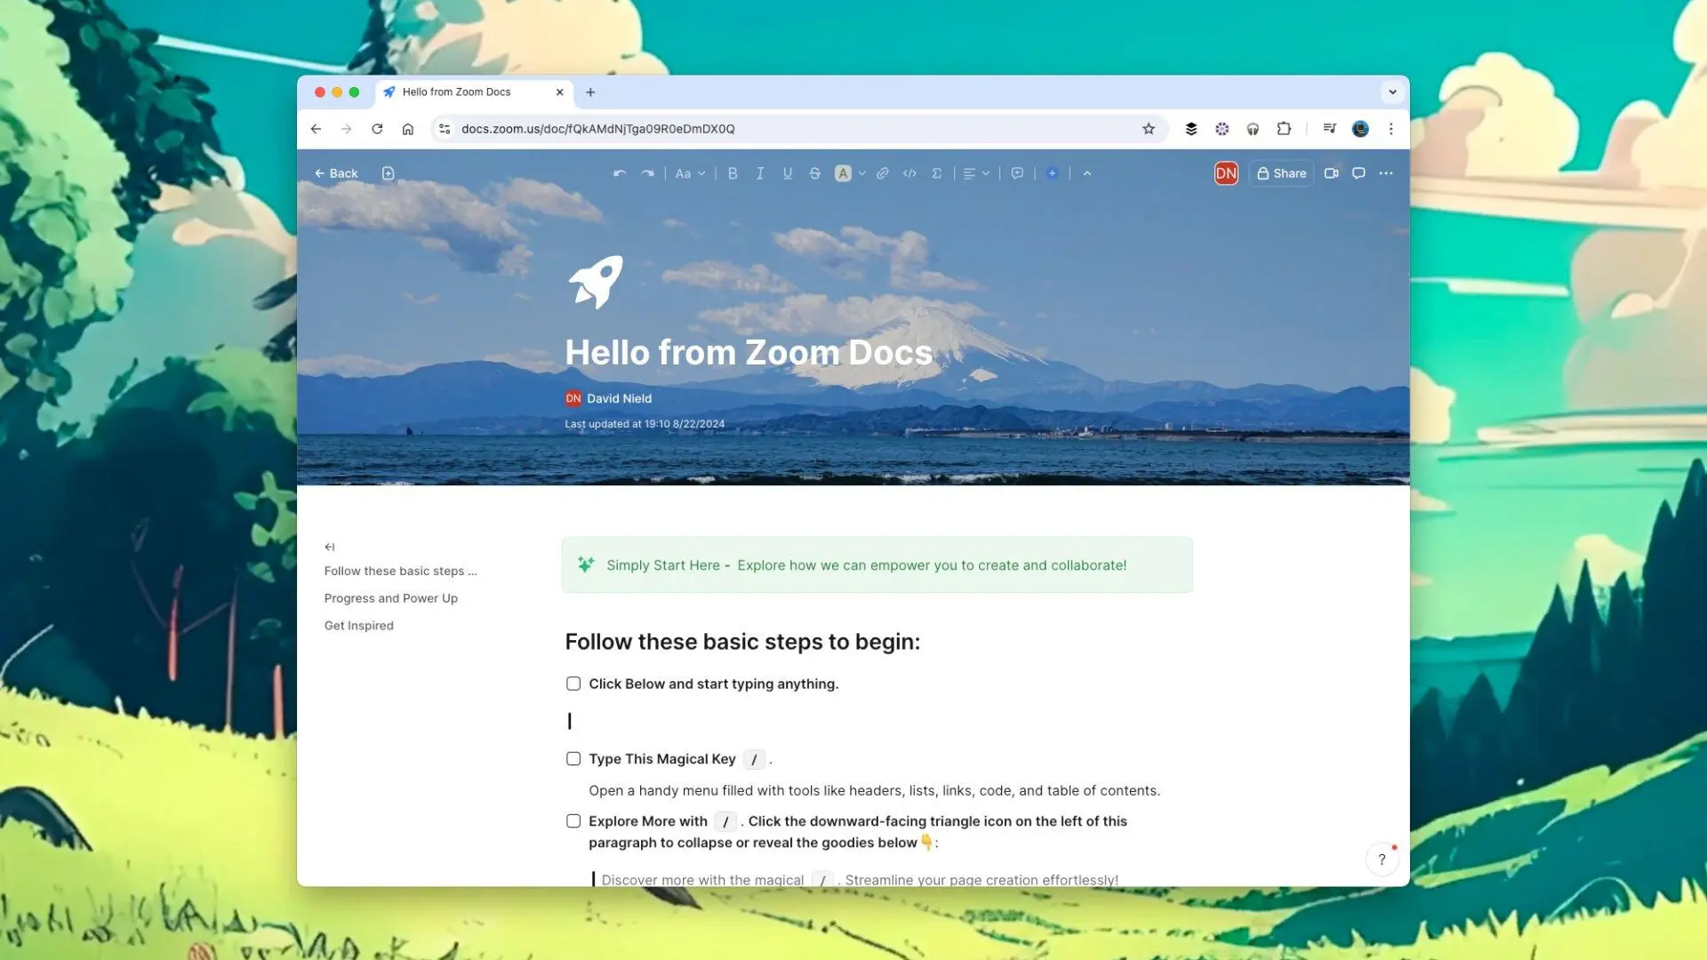The width and height of the screenshot is (1707, 960).
Task: Open the Share dialog
Action: [1281, 173]
